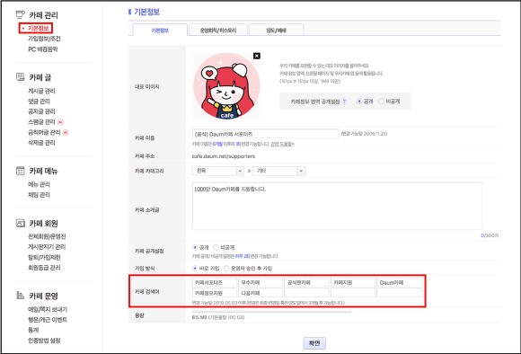521x354 pixels.
Task: Open 전체회원/운영진 page
Action: [x=47, y=236]
